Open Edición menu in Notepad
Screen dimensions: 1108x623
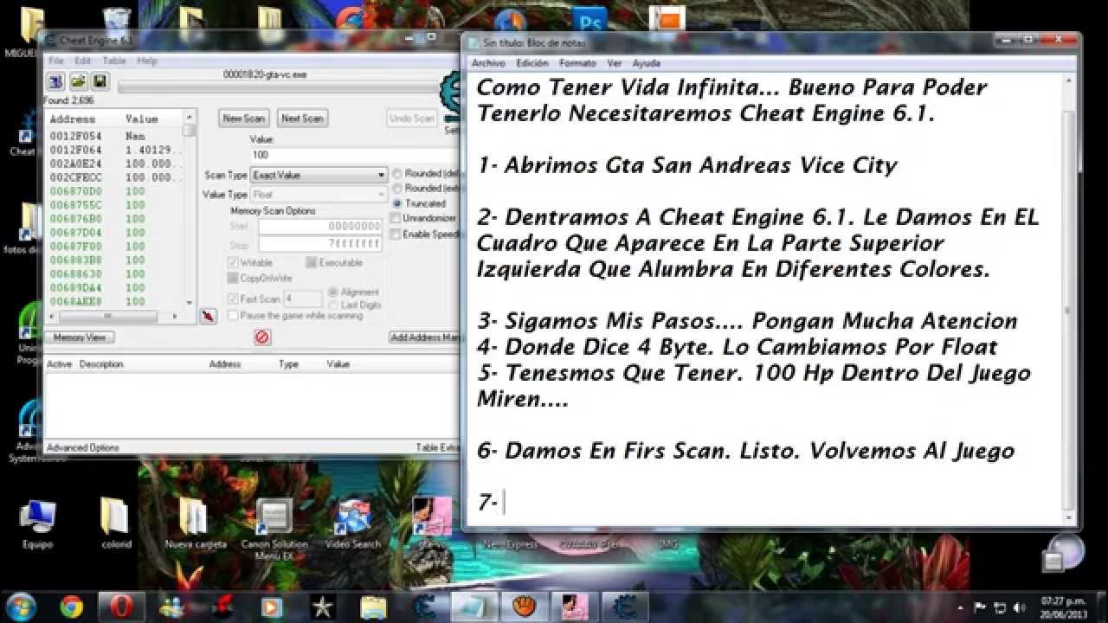point(532,63)
